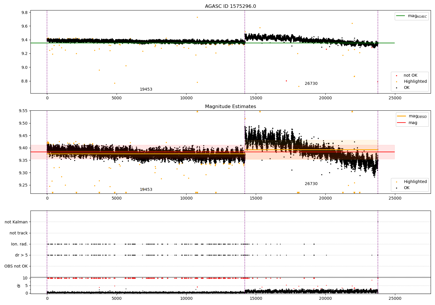The image size is (435, 305).
Task: Click the '15000' x-tick under the top plot
Action: point(256,98)
